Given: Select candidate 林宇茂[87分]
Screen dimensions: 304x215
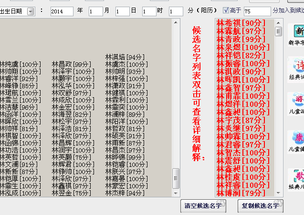Looking at the screenshot, I should coord(241,121).
